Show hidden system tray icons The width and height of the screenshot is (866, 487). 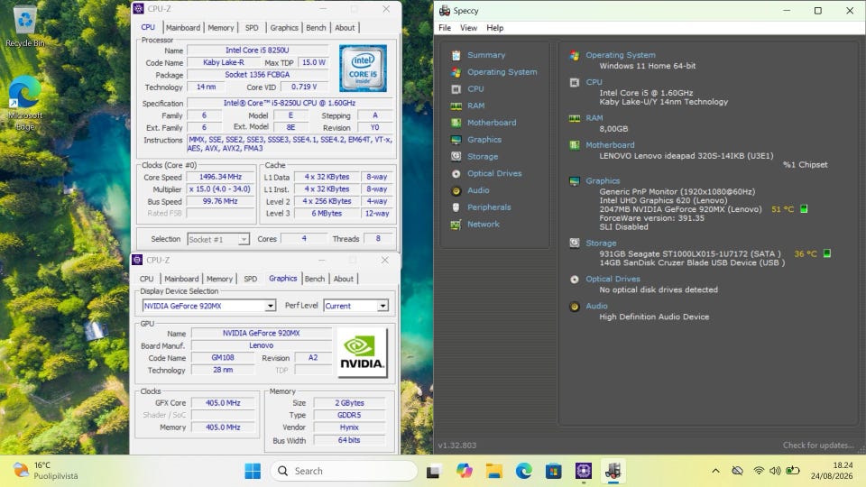[715, 471]
